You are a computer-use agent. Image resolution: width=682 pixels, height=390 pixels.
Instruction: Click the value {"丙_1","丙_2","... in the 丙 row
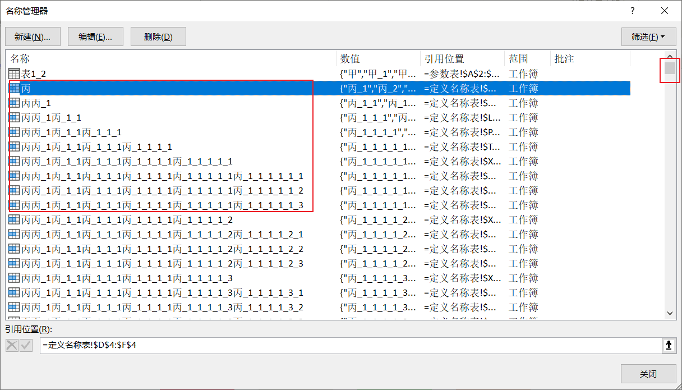379,88
